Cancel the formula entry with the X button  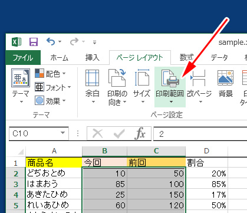tap(98, 134)
